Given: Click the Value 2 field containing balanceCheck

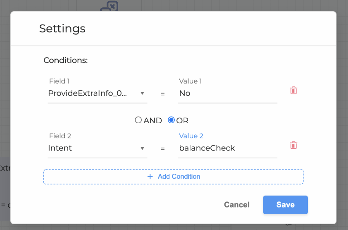Looking at the screenshot, I should pos(227,148).
